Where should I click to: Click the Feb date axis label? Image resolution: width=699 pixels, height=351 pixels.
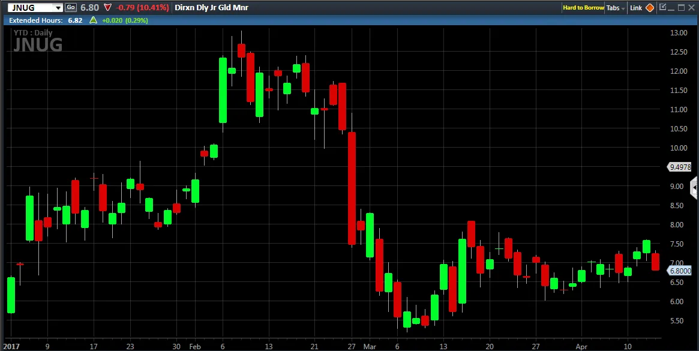tap(195, 346)
